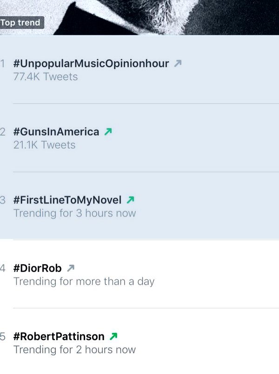
Task: Select the 77.4K Tweets count text
Action: click(x=46, y=77)
